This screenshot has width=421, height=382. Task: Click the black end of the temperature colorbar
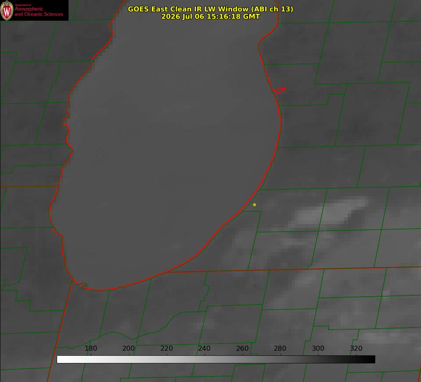tap(371, 360)
